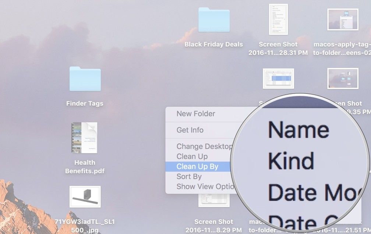This screenshot has width=371, height=234.
Task: Select the Clean Up menu item
Action: pos(192,157)
